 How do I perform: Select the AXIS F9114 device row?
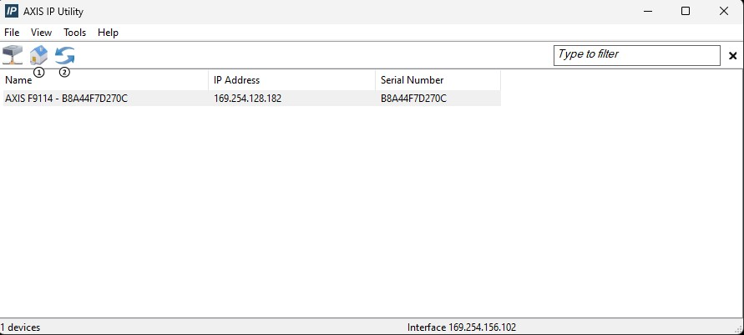[67, 99]
